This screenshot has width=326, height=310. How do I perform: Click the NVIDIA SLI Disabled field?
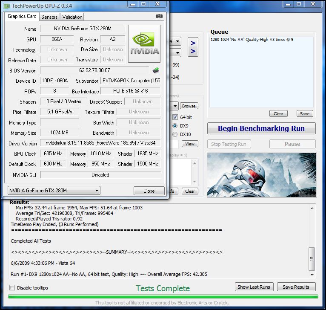[x=100, y=174]
